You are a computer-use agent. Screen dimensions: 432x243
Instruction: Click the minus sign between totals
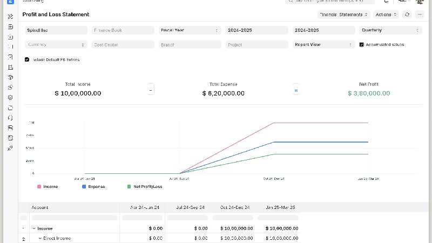[151, 90]
